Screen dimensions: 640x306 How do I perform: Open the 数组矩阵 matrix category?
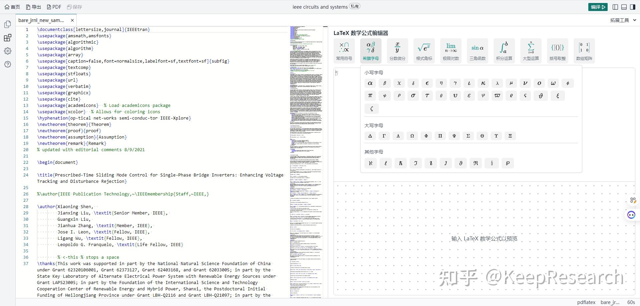584,51
